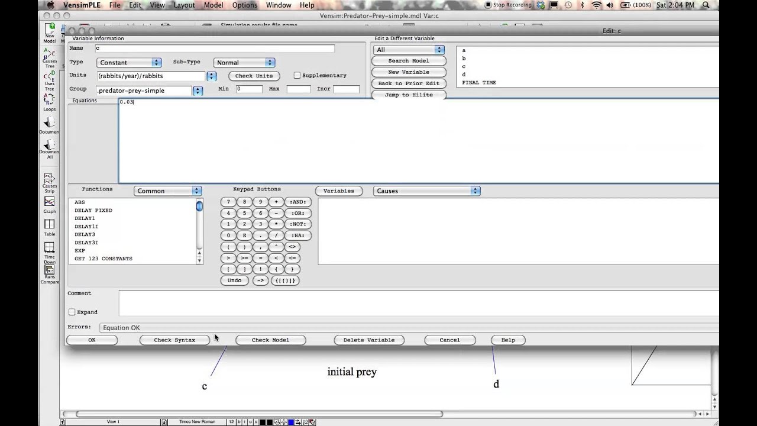Click the first black color swatch in status bar
This screenshot has height=426, width=757.
coord(264,422)
